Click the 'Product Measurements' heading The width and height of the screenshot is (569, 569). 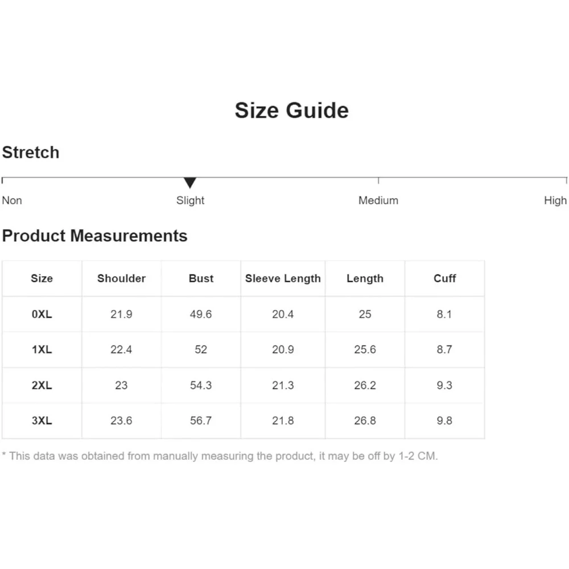click(x=94, y=236)
